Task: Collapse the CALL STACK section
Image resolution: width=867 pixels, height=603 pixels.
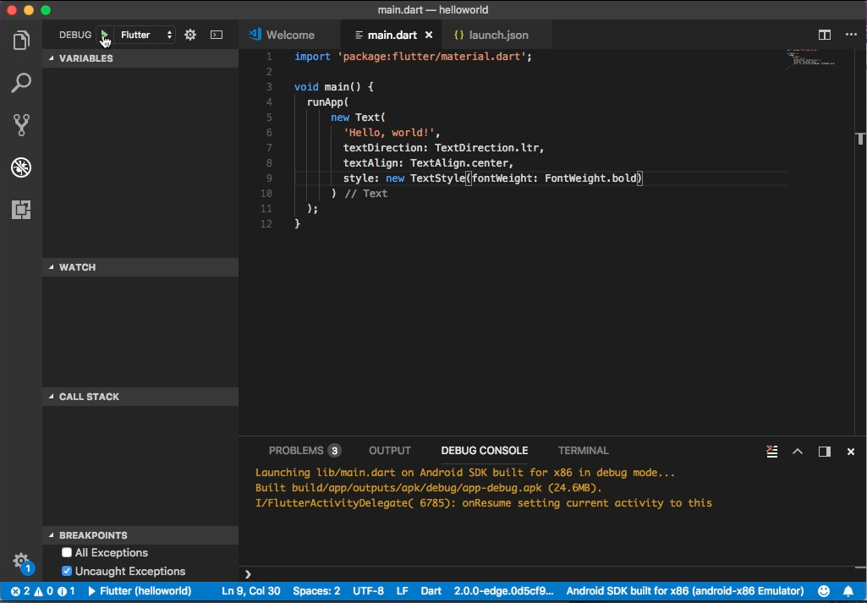Action: (140, 397)
